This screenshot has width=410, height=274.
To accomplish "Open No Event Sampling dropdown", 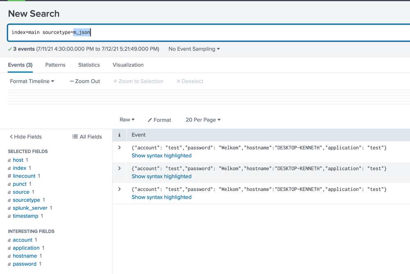I will (x=194, y=49).
